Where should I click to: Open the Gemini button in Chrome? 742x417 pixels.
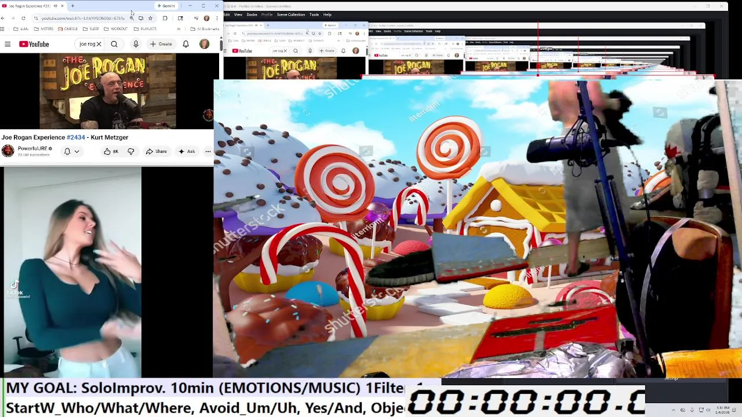point(167,6)
